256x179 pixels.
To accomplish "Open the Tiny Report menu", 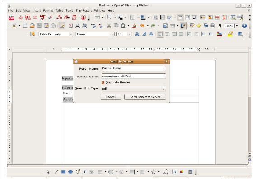I will point(84,10).
